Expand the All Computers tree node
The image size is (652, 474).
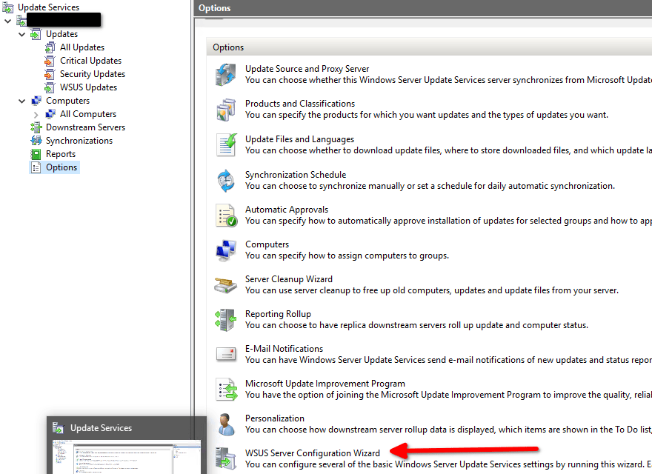(x=36, y=114)
